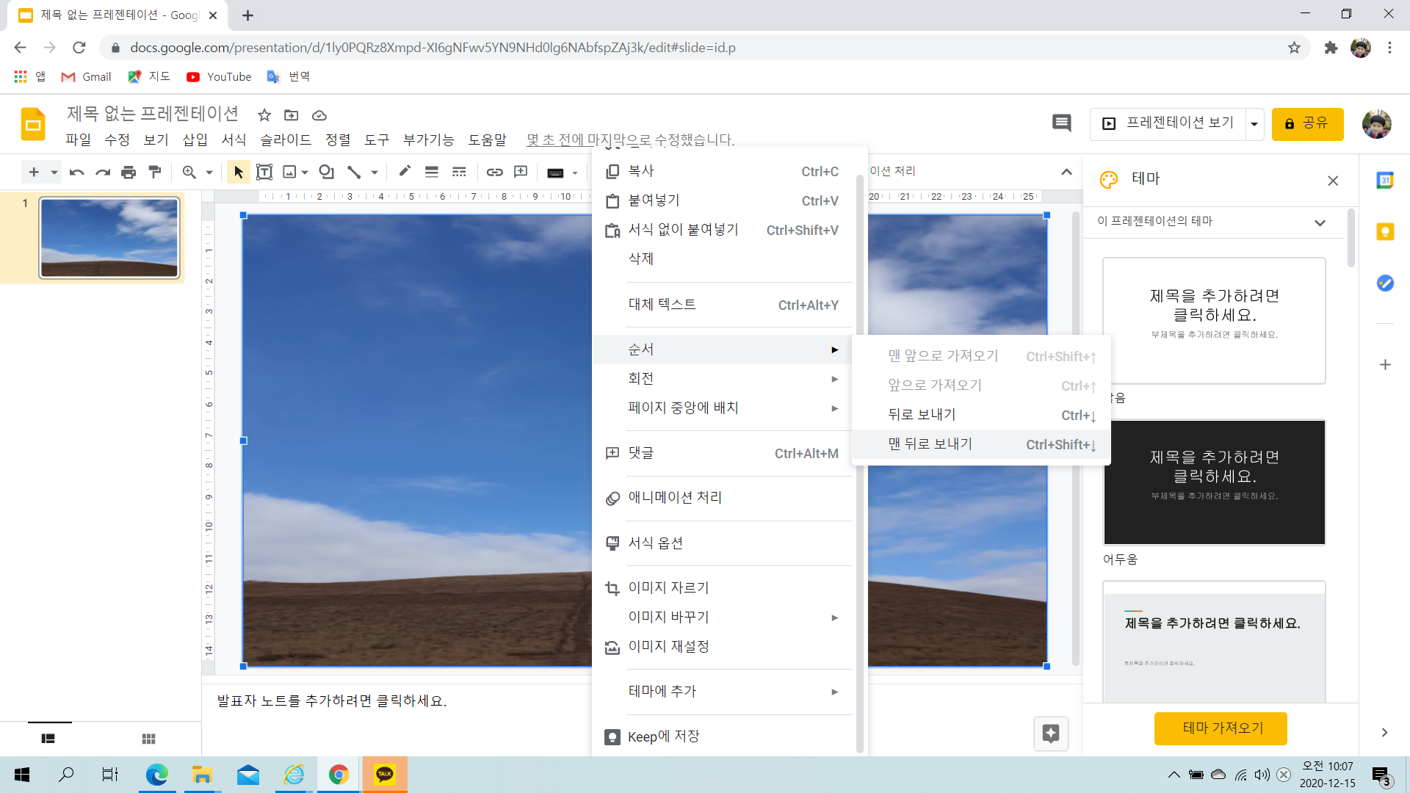Click the insert link toolbar icon
The image size is (1410, 793).
pos(494,172)
